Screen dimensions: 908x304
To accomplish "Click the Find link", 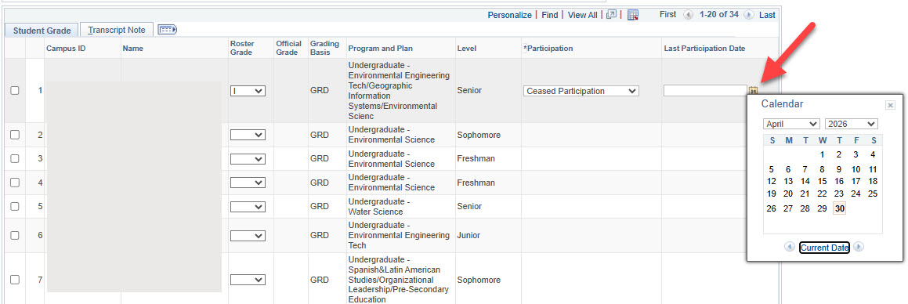I will (550, 15).
